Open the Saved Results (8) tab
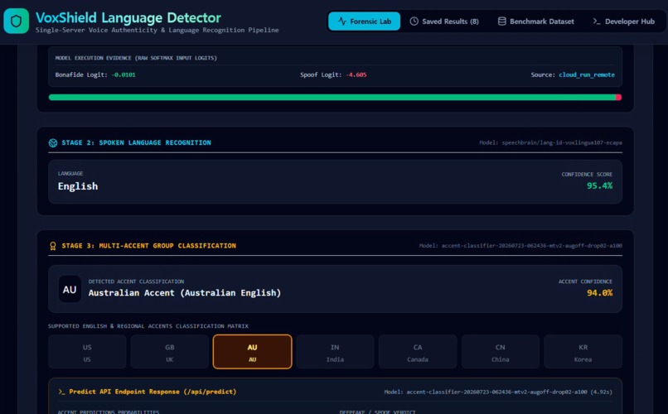668x414 pixels. pyautogui.click(x=444, y=22)
